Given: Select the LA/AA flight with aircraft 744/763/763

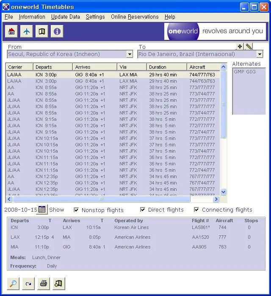Looking at the screenshot, I should click(x=113, y=81).
